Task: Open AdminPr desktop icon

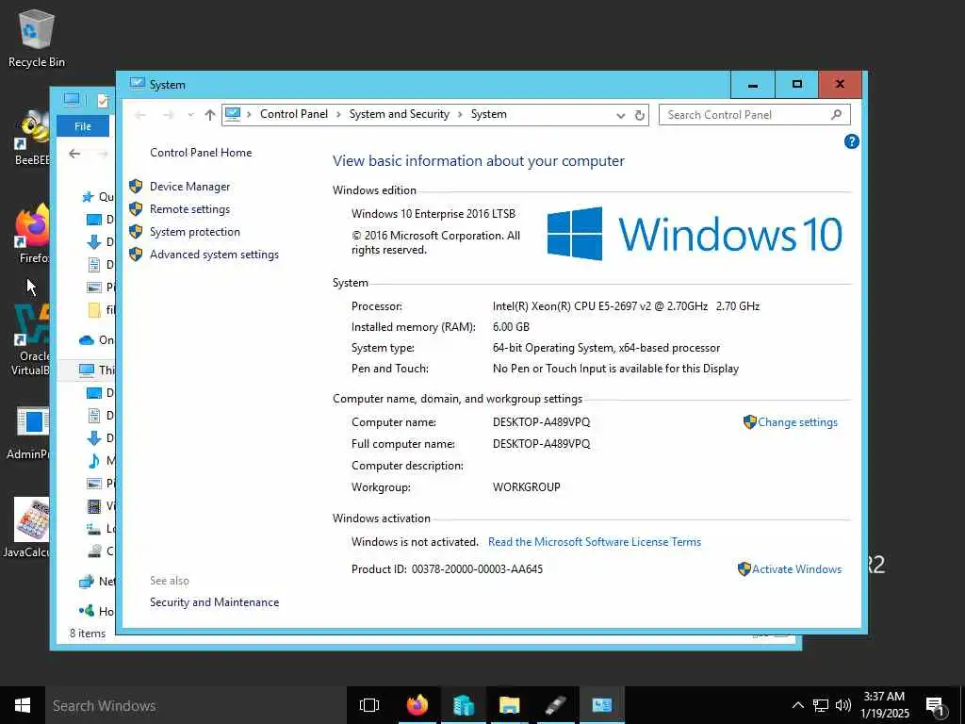Action: pyautogui.click(x=28, y=434)
